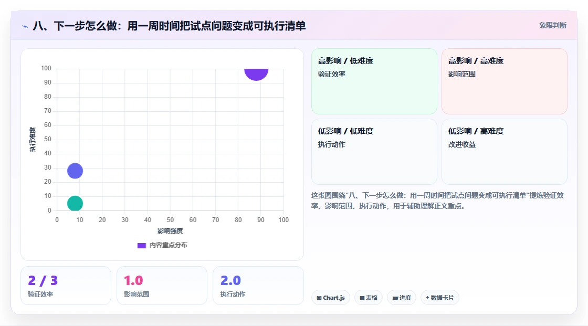Click the y-axis title 执行难度
588x326 pixels.
[33, 140]
